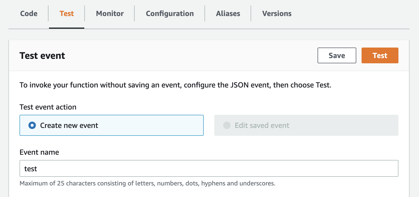
Task: Select the Test tab
Action: 67,14
